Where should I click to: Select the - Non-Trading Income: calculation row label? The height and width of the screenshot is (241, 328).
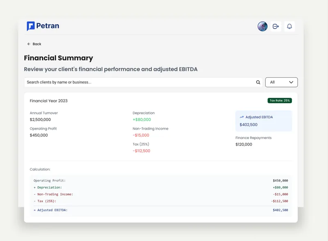click(x=53, y=194)
